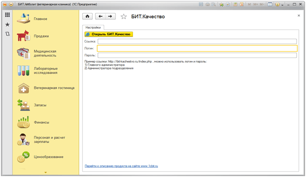Screen dimensions: 306x177
Task: Minimize the application window
Action: (x=288, y=5)
